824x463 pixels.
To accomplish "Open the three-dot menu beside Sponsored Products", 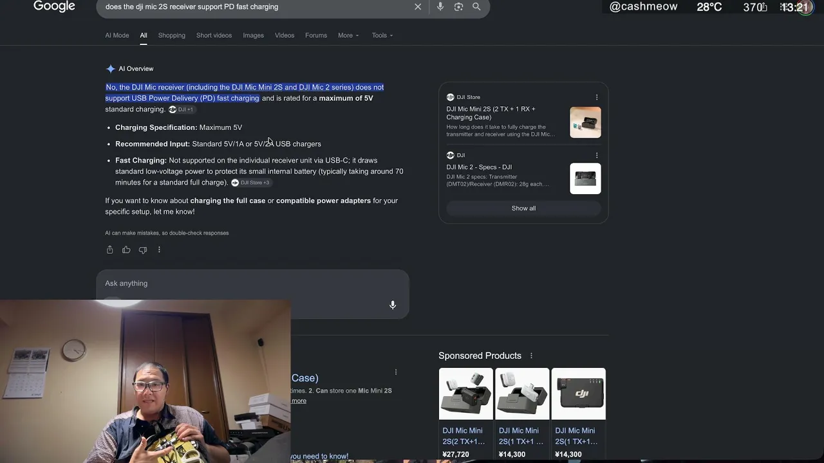I will [531, 356].
